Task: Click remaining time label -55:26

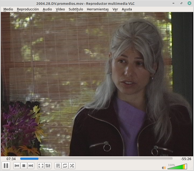Action: tap(186, 159)
